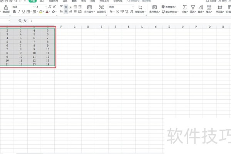Select the cell containing 14
The width and height of the screenshot is (231, 154).
tap(48, 64)
